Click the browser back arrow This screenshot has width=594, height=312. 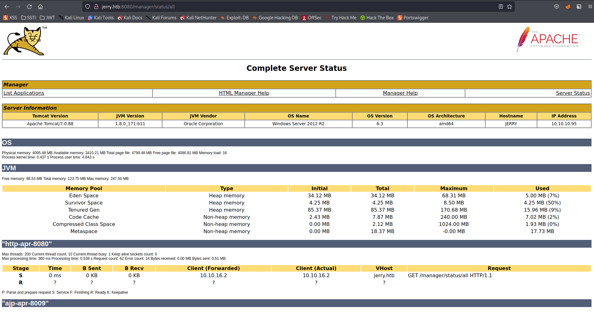click(7, 7)
